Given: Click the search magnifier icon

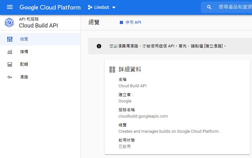Looking at the screenshot, I should click(209, 7).
